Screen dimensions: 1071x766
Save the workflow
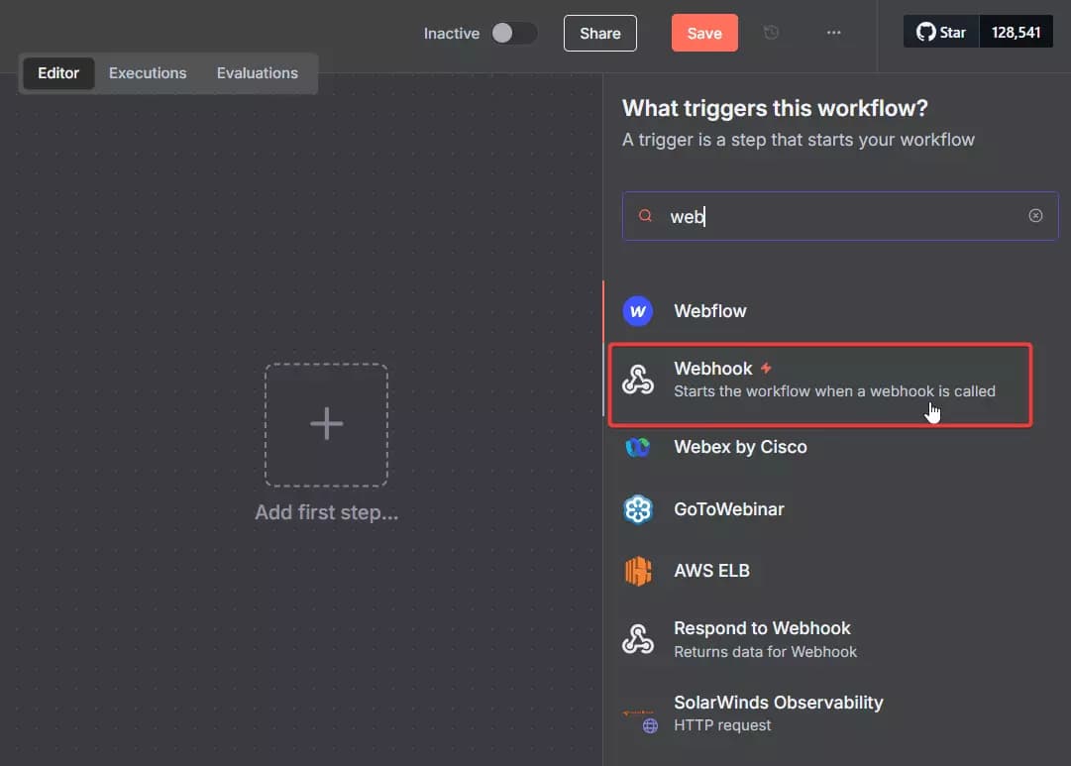(x=704, y=32)
